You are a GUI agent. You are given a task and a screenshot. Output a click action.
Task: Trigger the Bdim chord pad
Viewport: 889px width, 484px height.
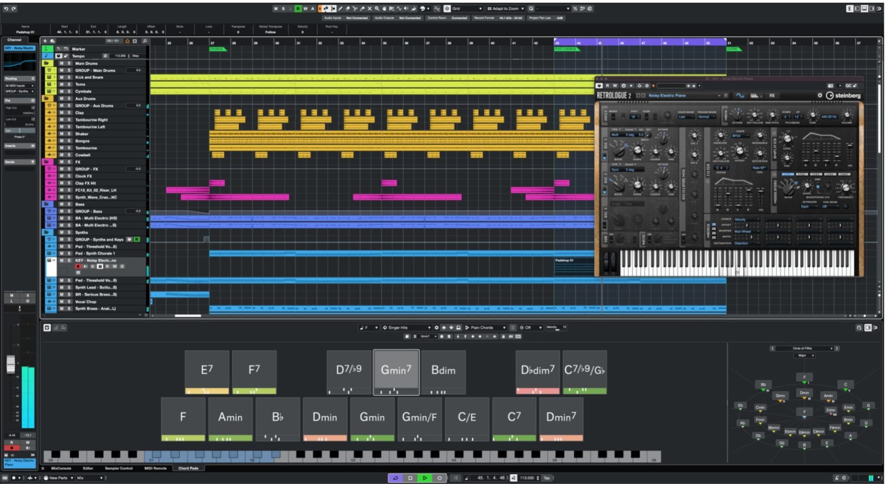[x=444, y=372]
